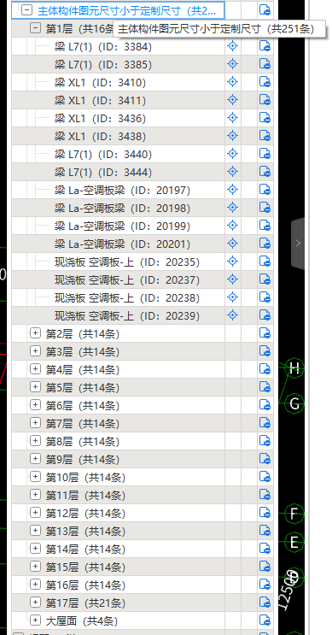Viewport: 332px width, 635px height.
Task: Locate 现浇板 空调板-上 ID 20235
Action: coord(232,262)
